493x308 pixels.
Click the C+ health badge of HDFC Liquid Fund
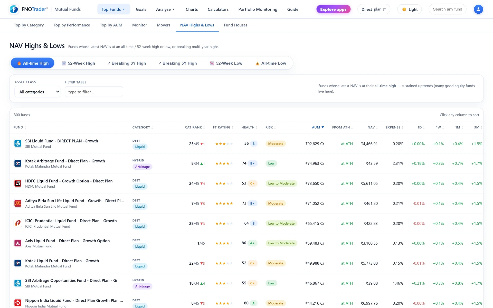(x=252, y=183)
